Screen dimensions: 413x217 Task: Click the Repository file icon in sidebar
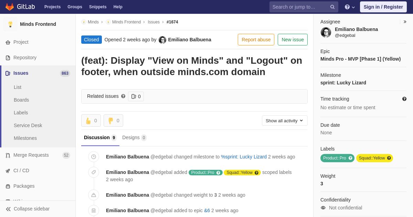8,58
